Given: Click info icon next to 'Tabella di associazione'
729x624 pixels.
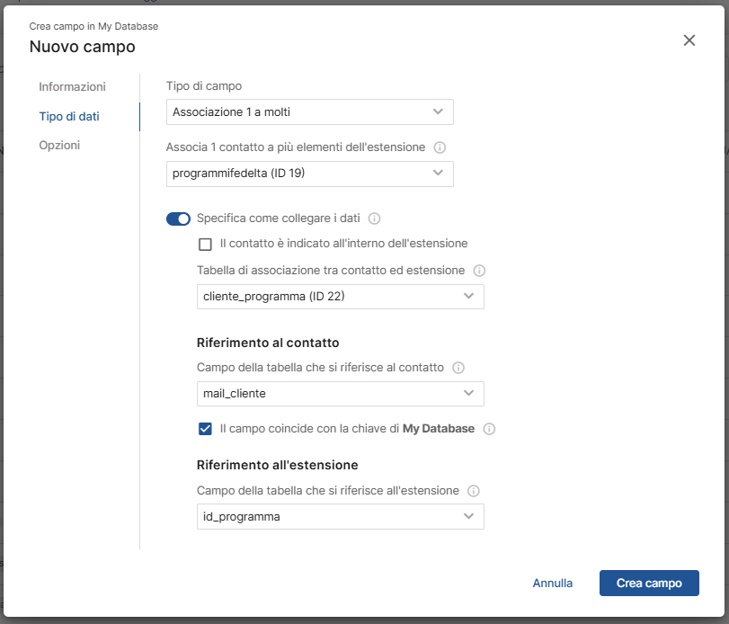Looking at the screenshot, I should click(x=479, y=271).
